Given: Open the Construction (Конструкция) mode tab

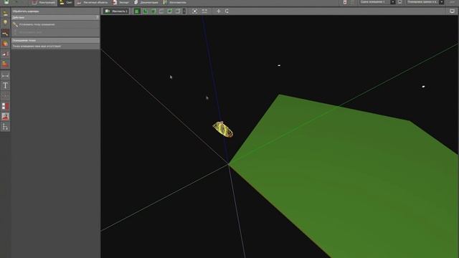Looking at the screenshot, I should coord(43,2).
